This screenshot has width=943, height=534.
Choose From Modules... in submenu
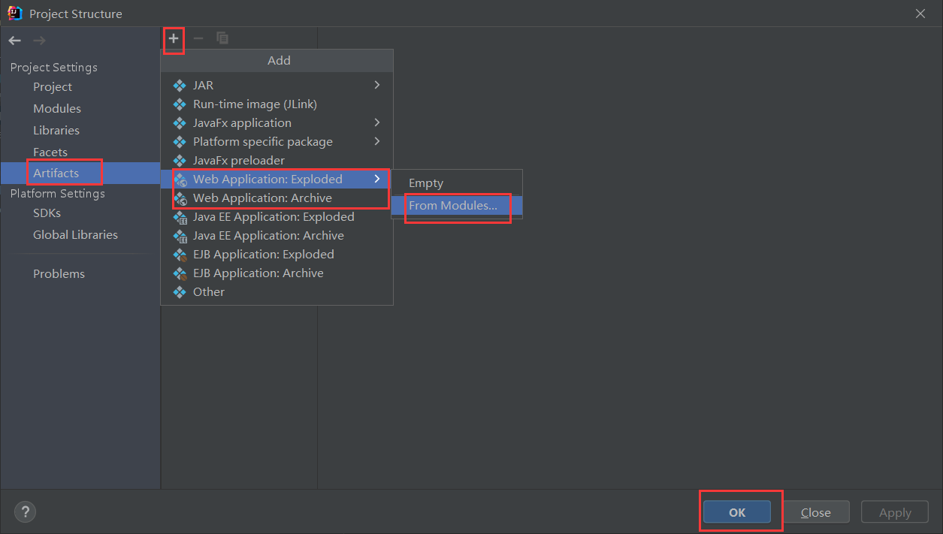coord(453,206)
